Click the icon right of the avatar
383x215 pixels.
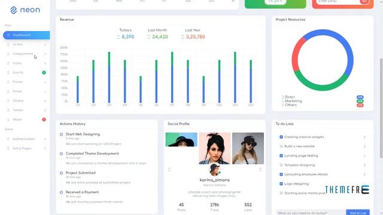pos(260,169)
